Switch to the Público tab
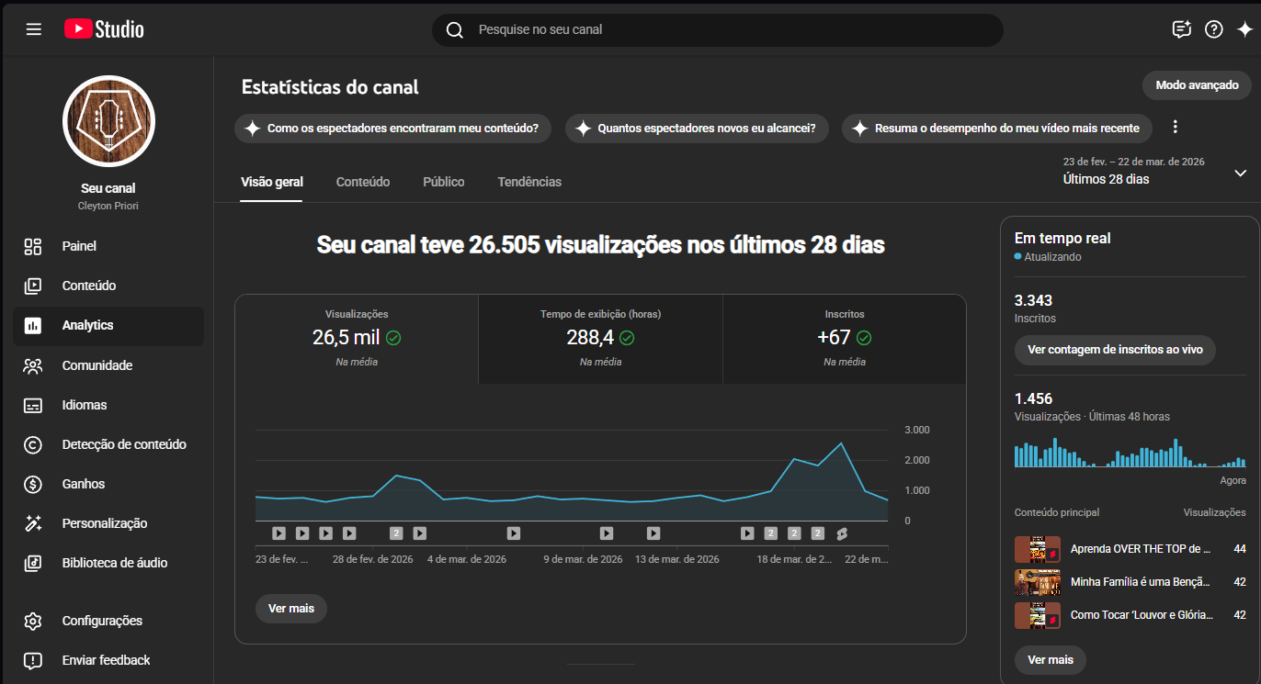This screenshot has width=1261, height=684. point(443,182)
